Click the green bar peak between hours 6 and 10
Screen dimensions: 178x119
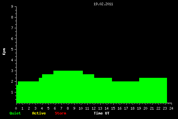coord(68,87)
